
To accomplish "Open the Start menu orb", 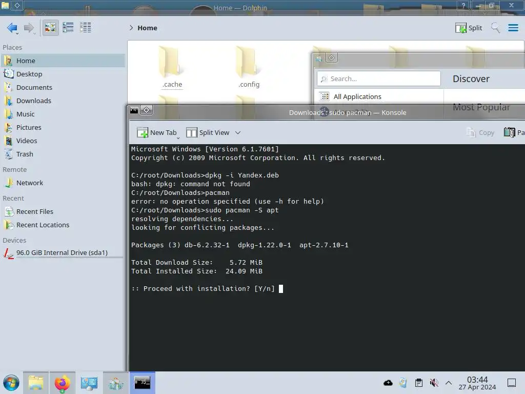I will pos(11,383).
